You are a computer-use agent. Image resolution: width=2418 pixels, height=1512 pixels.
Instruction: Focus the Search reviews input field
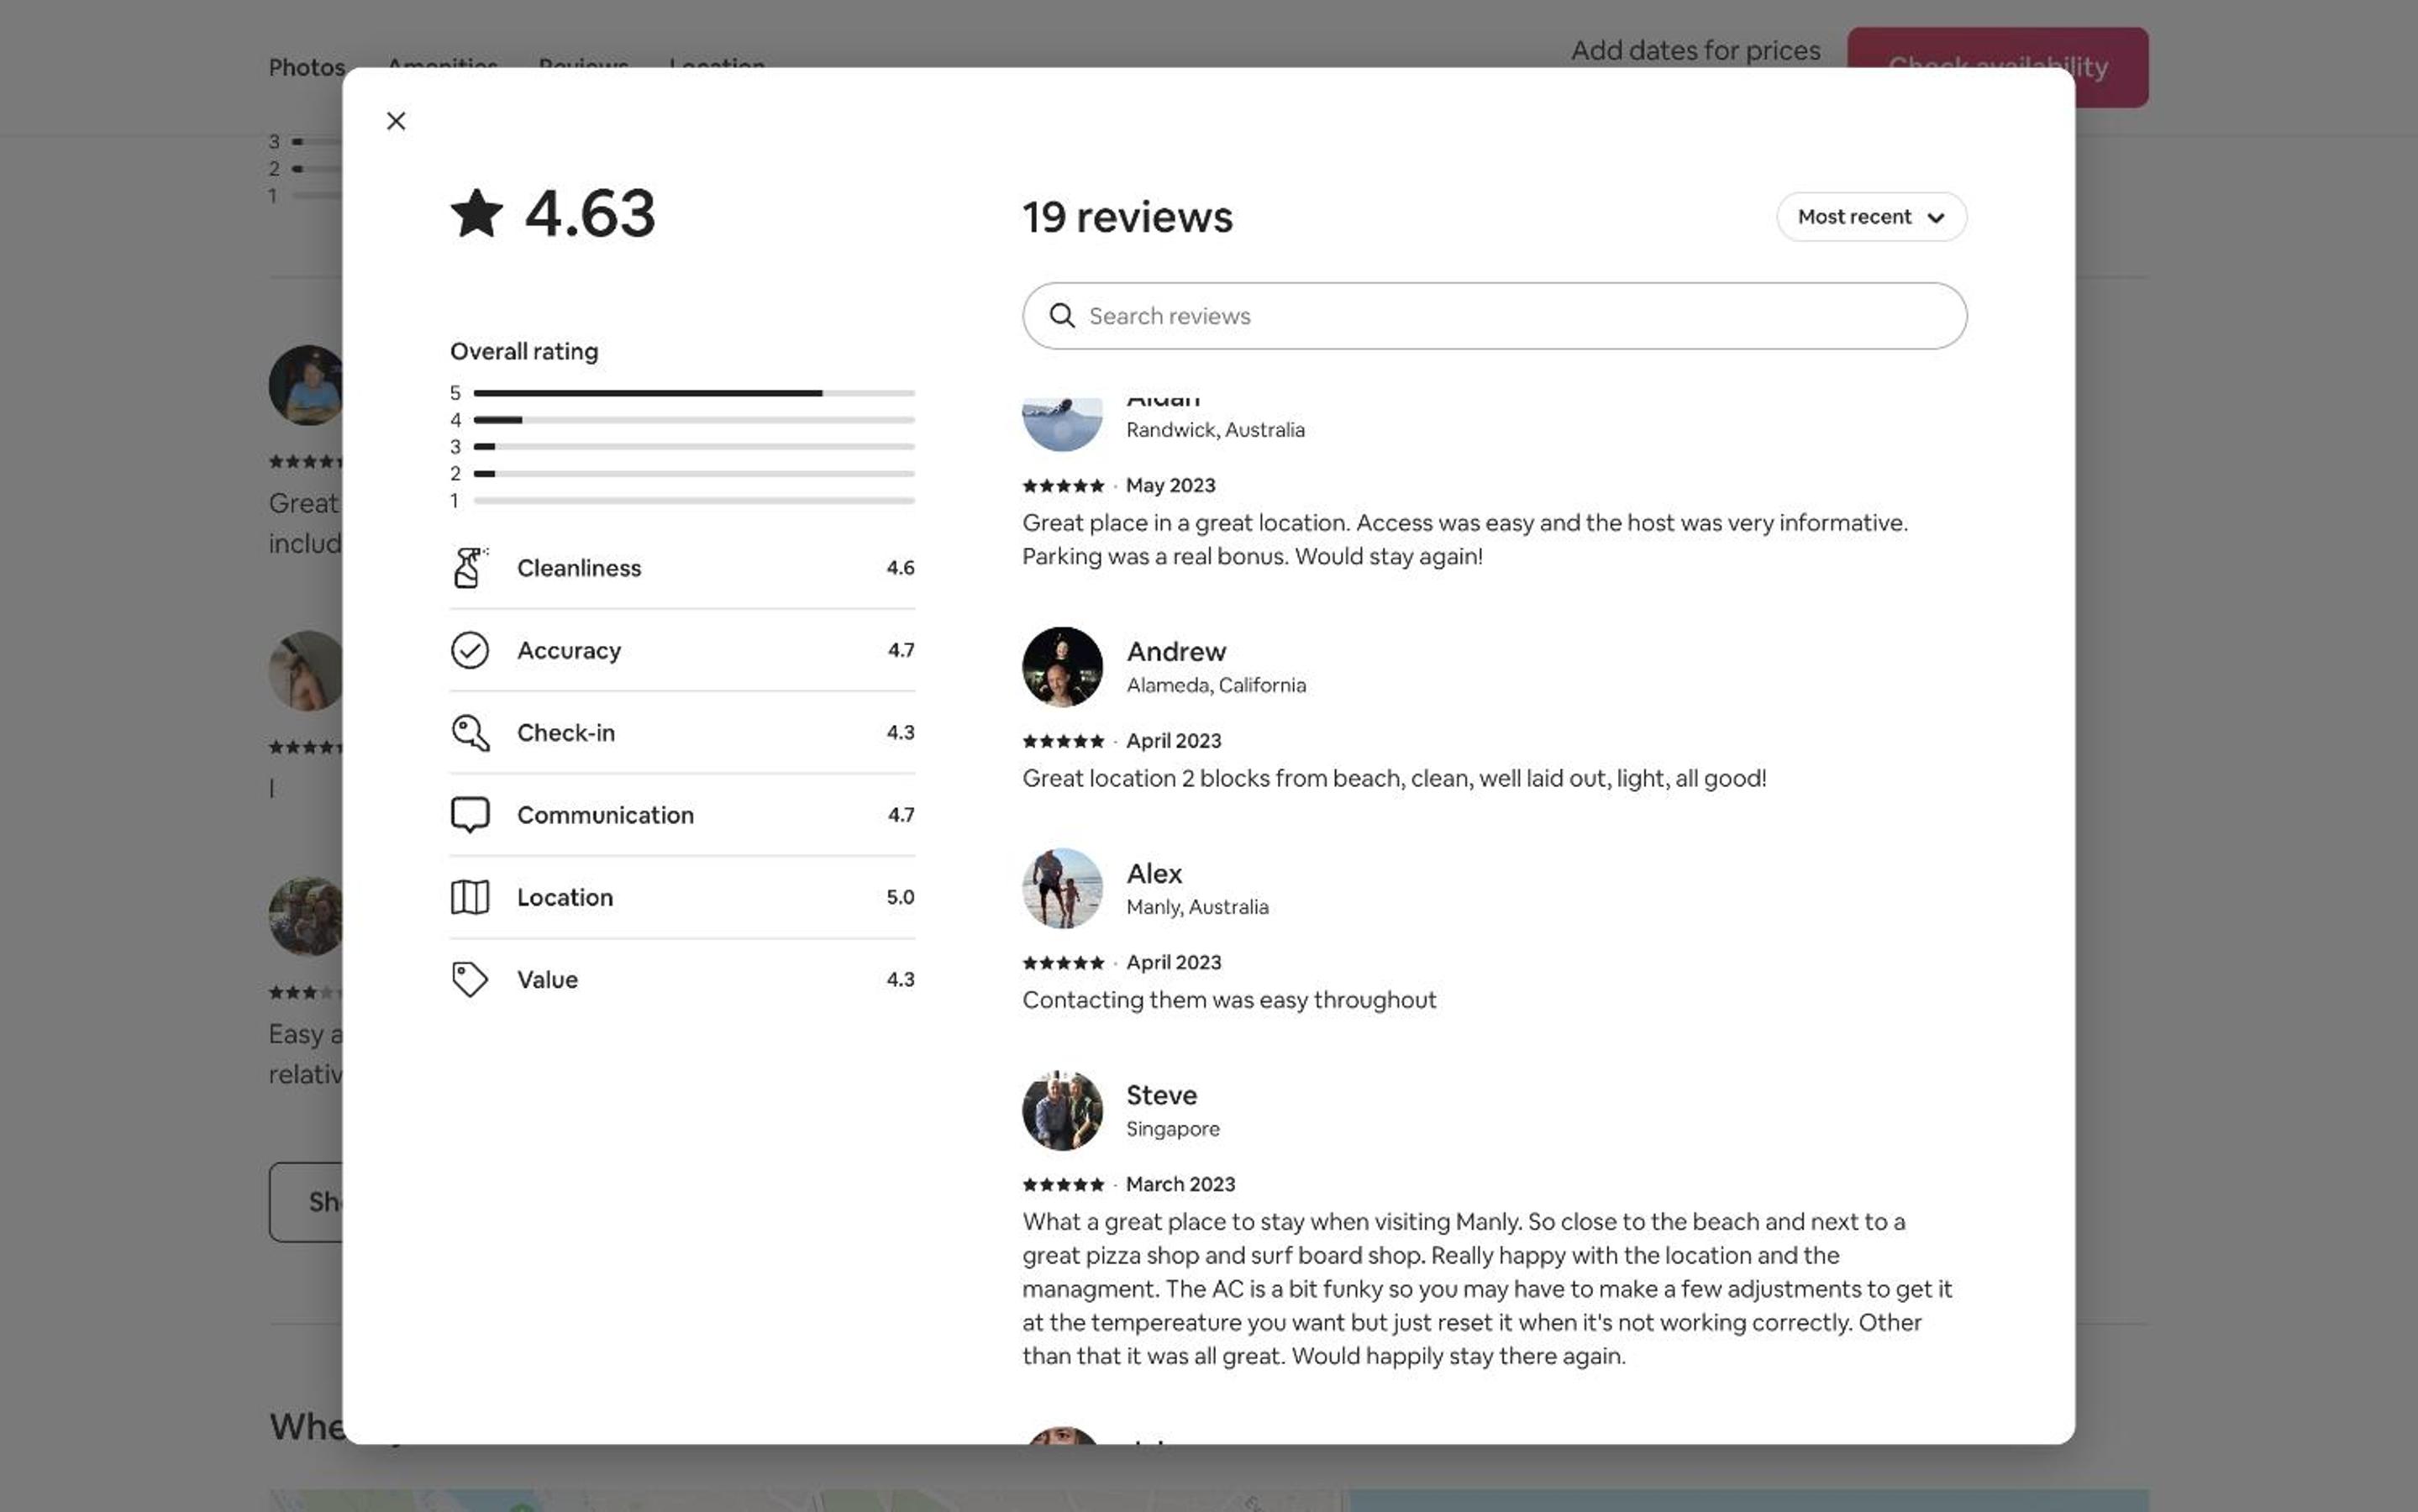1494,316
